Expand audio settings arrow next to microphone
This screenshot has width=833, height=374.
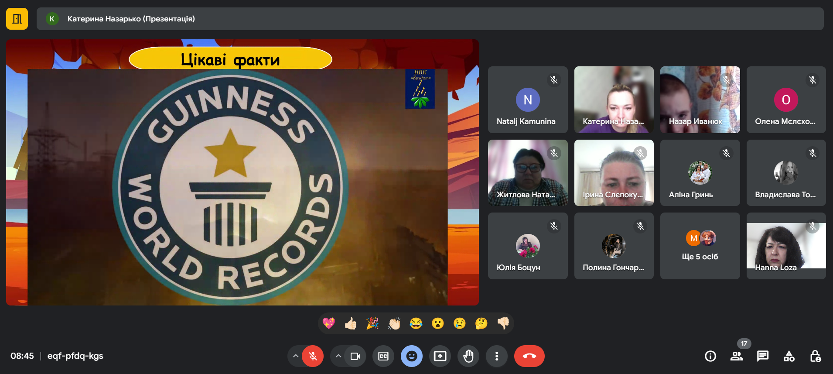coord(296,356)
